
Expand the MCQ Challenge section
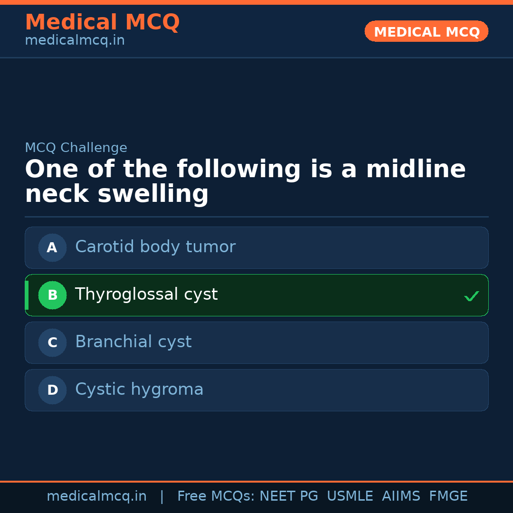coord(76,148)
